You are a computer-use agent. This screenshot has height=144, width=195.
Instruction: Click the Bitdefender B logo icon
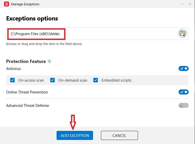pos(7,4)
